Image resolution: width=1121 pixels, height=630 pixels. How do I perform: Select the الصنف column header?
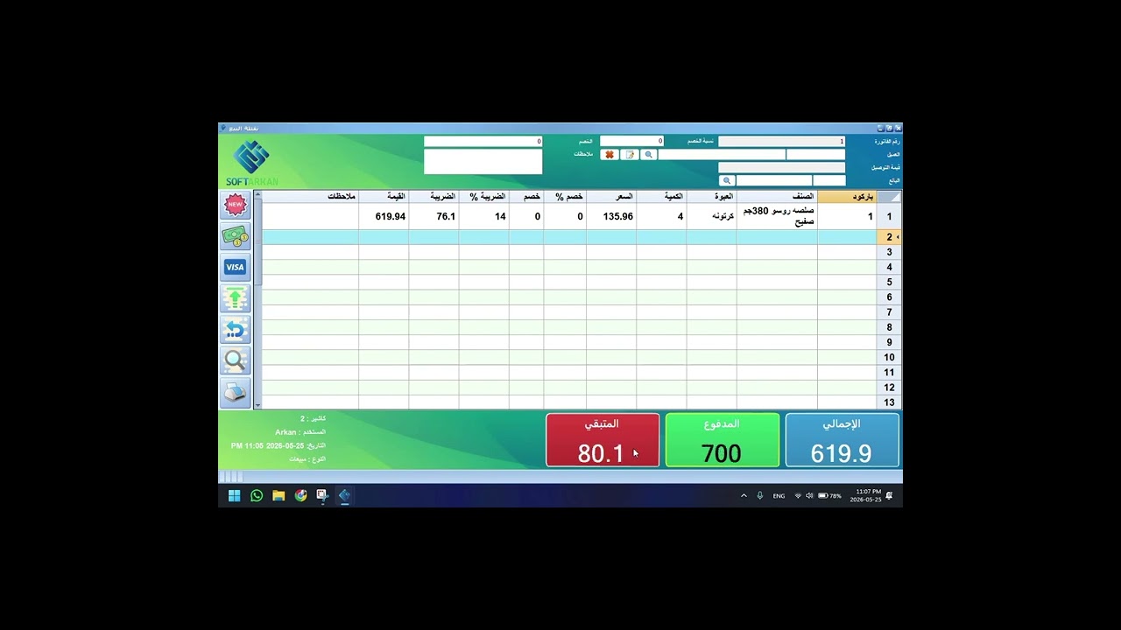click(777, 197)
